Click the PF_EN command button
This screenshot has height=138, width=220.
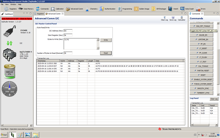pyautogui.click(x=201, y=44)
